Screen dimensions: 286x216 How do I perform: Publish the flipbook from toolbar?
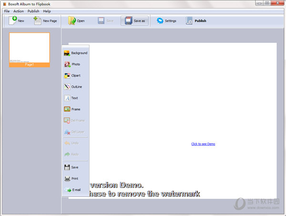coord(196,21)
